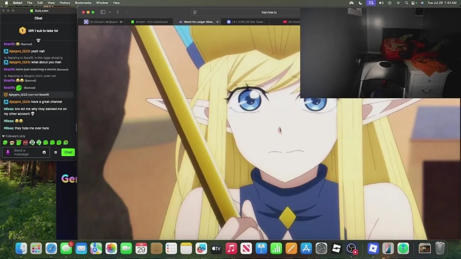Mute audio on the Watch No Longer tab
461x259 pixels.
[218, 22]
